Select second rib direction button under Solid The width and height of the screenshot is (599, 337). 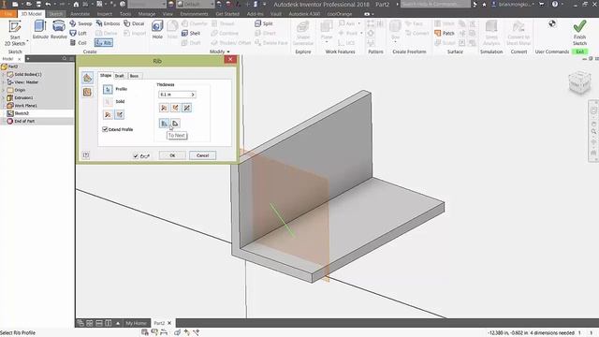[120, 114]
